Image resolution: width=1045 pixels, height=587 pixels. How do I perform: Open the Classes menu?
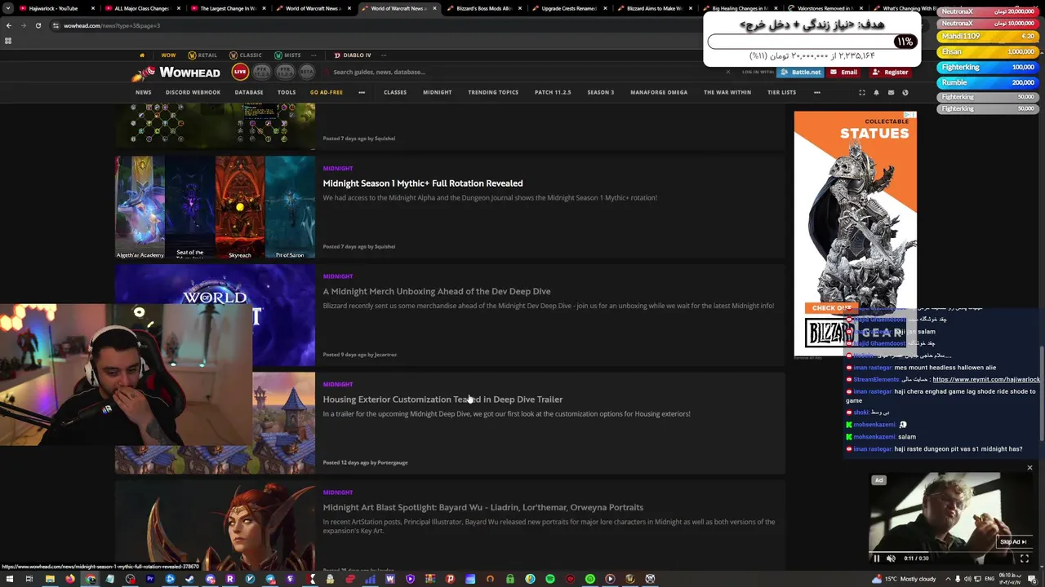(395, 92)
